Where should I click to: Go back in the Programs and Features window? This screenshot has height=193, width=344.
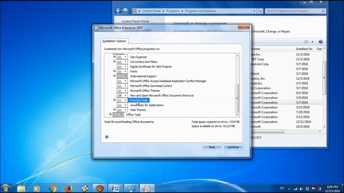[x=118, y=11]
